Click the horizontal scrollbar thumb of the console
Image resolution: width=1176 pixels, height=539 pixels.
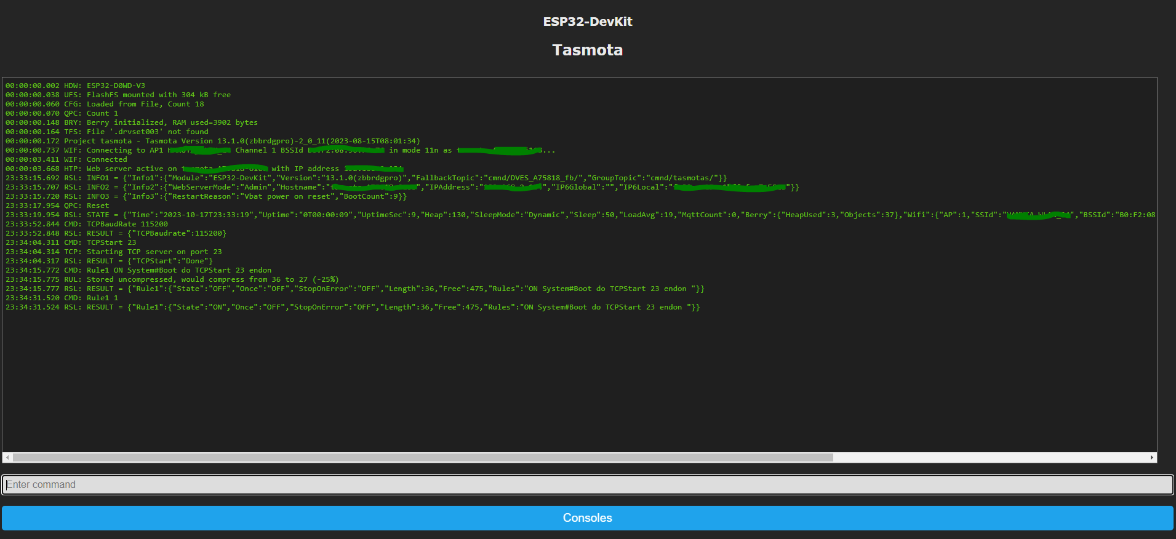click(423, 458)
